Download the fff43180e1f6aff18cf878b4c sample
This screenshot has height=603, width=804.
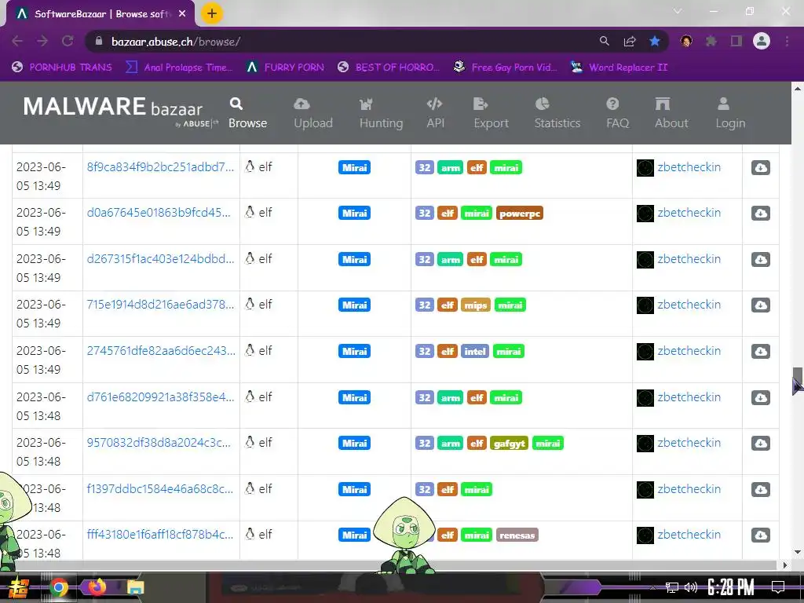click(760, 535)
